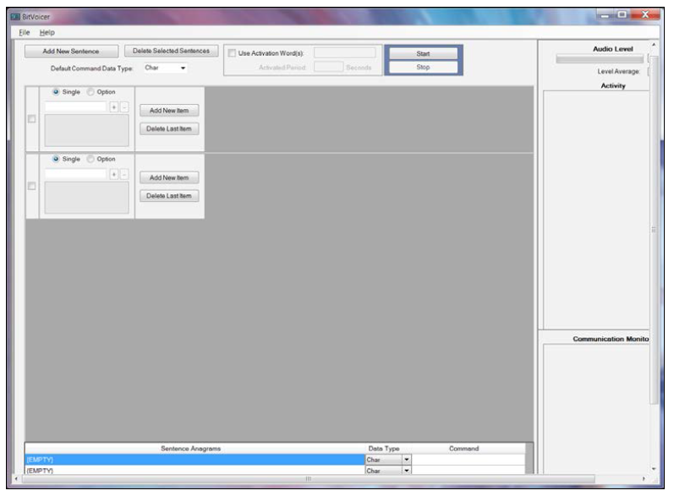This screenshot has height=496, width=674.
Task: Click the Communication Monitor text area
Action: [x=597, y=409]
